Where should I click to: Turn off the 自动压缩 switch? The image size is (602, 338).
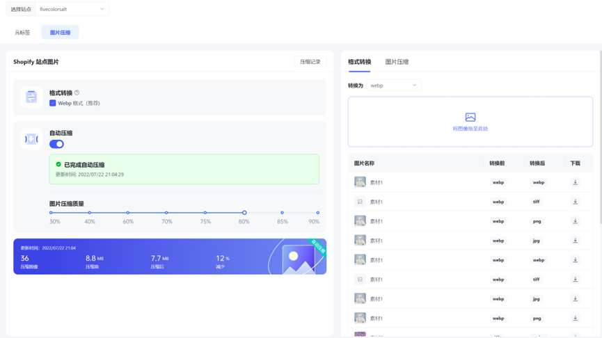point(56,144)
